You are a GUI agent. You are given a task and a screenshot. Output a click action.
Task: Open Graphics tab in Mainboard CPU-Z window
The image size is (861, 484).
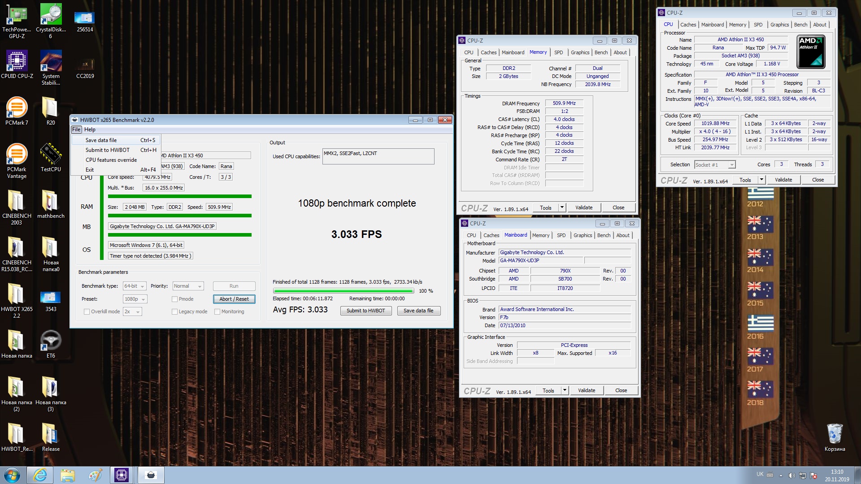coord(583,235)
